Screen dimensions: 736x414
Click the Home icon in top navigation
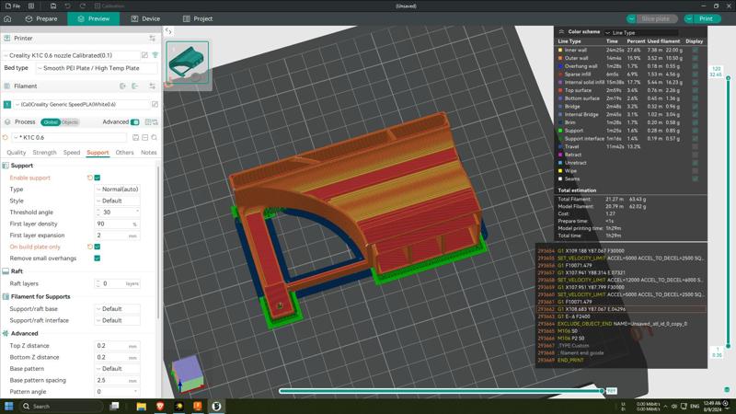pos(8,18)
